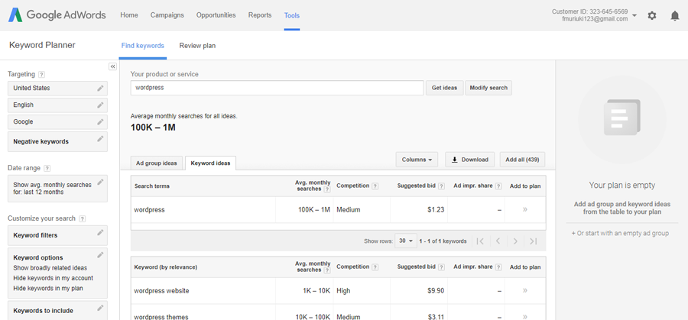The width and height of the screenshot is (688, 320).
Task: Select the wordpress website keyword
Action: [x=161, y=291]
